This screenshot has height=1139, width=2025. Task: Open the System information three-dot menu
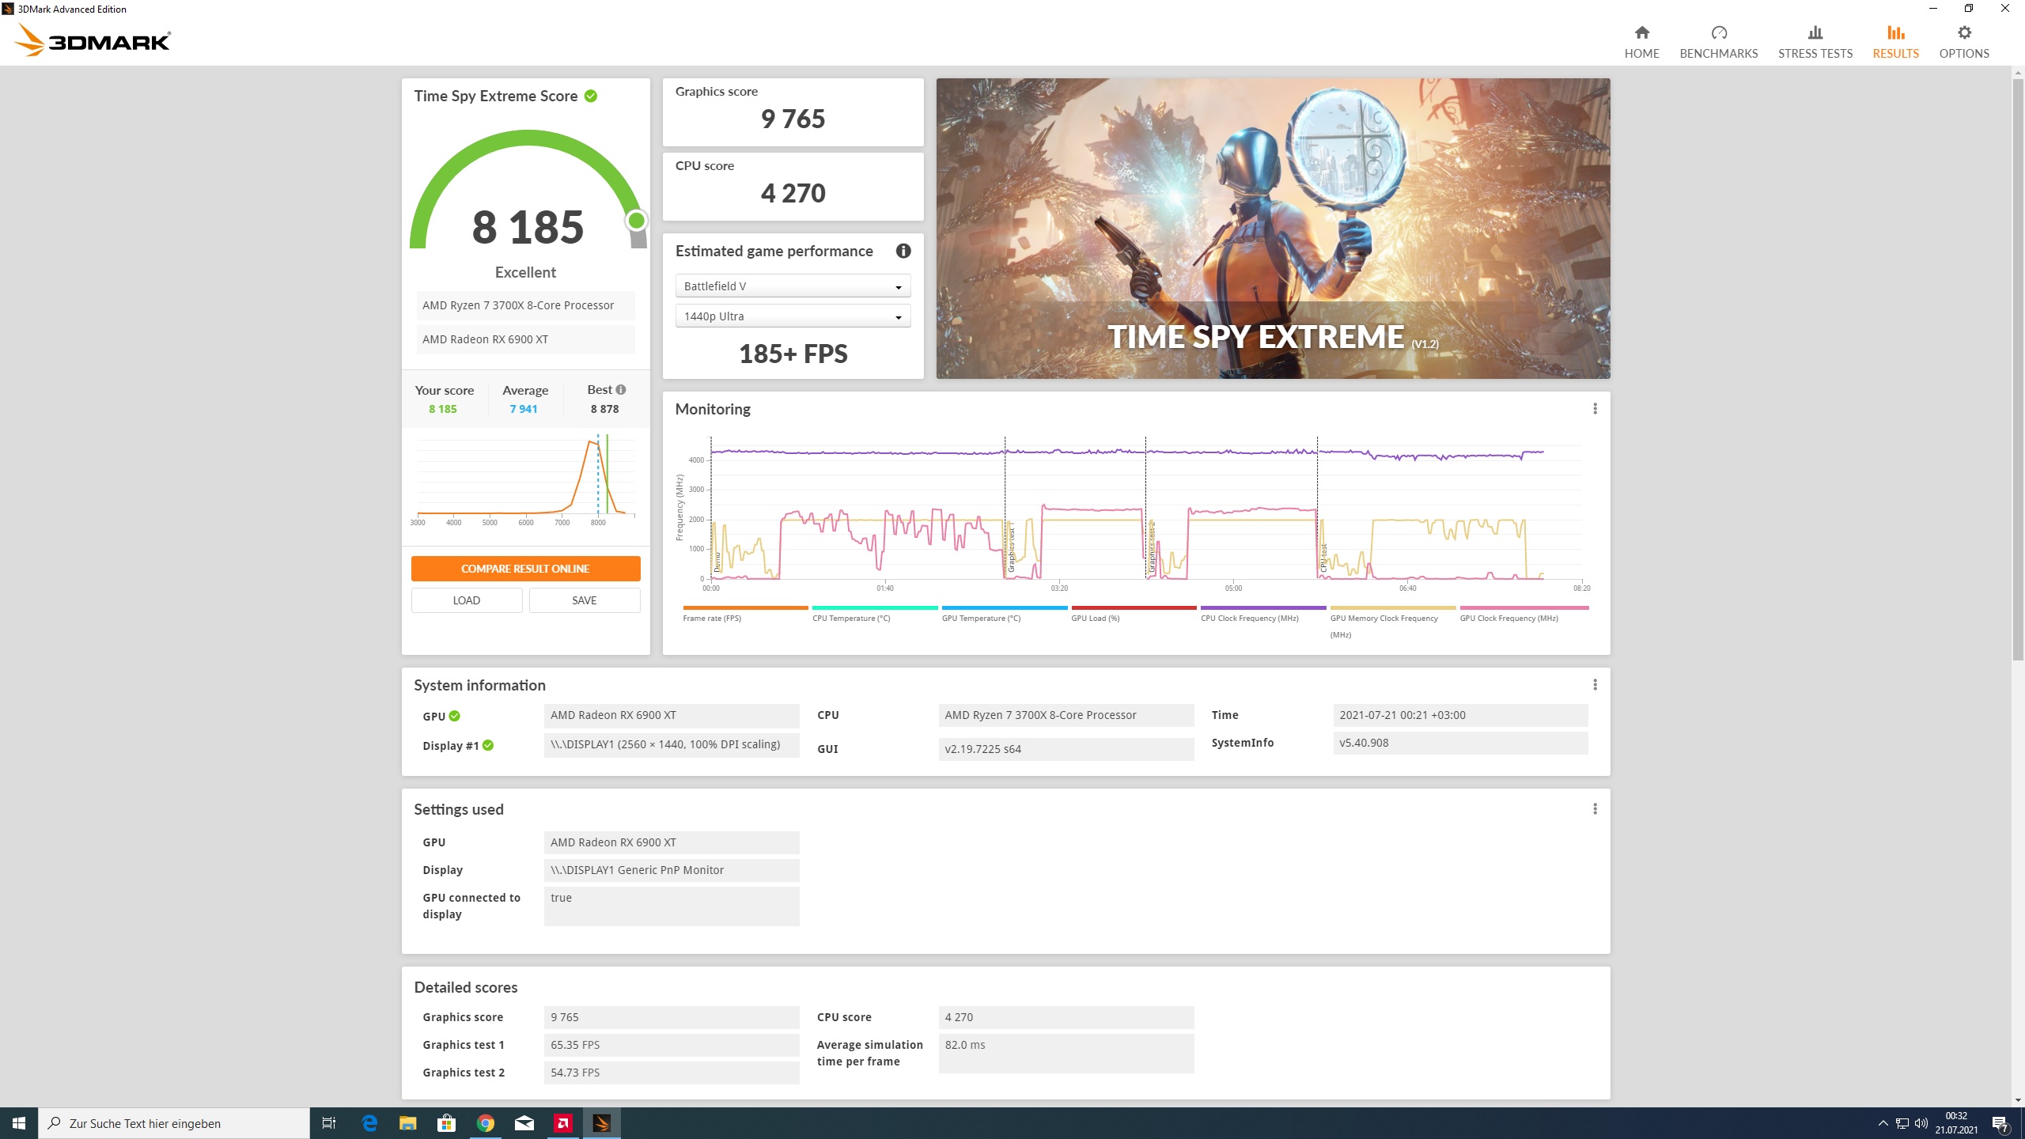tap(1595, 684)
